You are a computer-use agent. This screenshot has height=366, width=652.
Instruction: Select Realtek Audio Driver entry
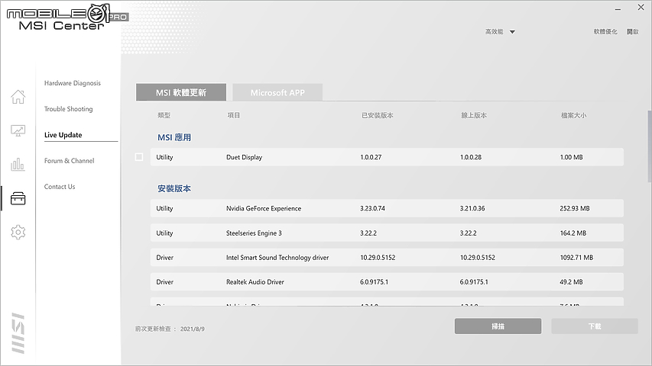pos(255,282)
